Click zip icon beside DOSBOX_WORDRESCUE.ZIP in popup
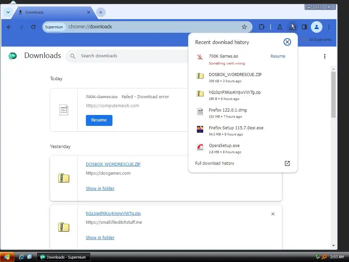This screenshot has width=349, height=262. 200,76
